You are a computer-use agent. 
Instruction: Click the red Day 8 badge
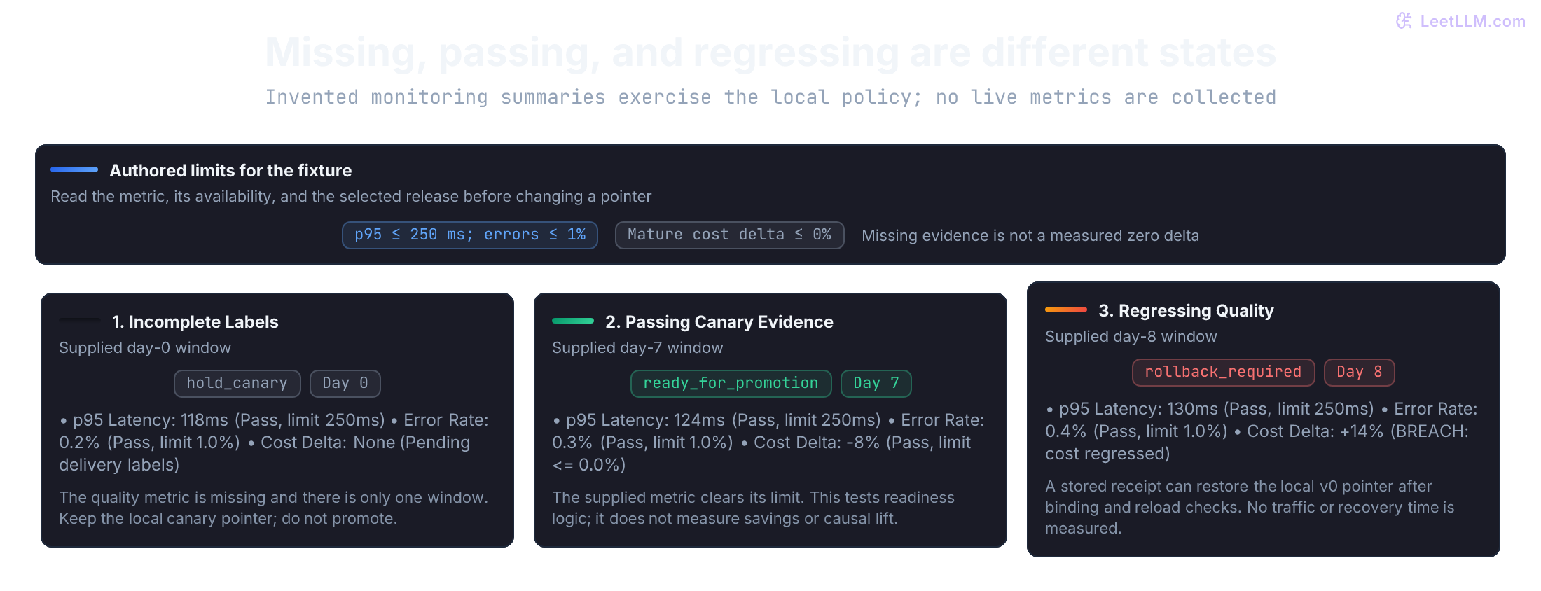(1360, 373)
